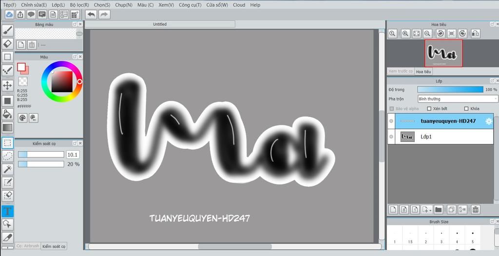The height and width of the screenshot is (256, 499).
Task: Click the canvas horizontal scrollbar
Action: tap(235, 246)
